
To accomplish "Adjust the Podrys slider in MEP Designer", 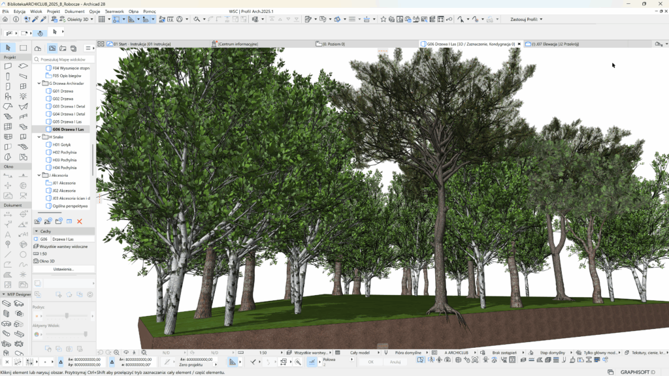I will 67,315.
